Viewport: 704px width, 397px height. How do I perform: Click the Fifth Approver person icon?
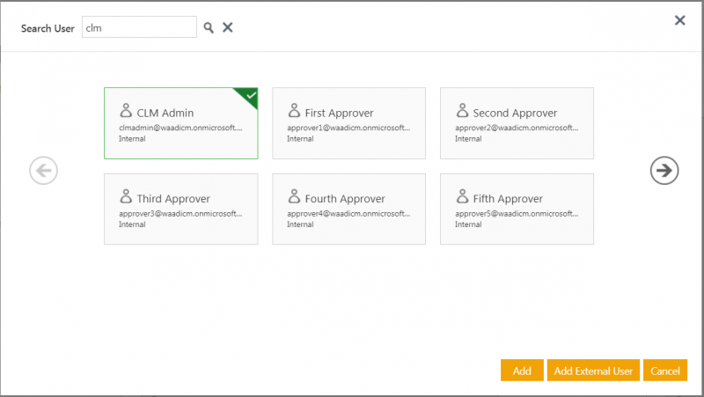pyautogui.click(x=462, y=197)
